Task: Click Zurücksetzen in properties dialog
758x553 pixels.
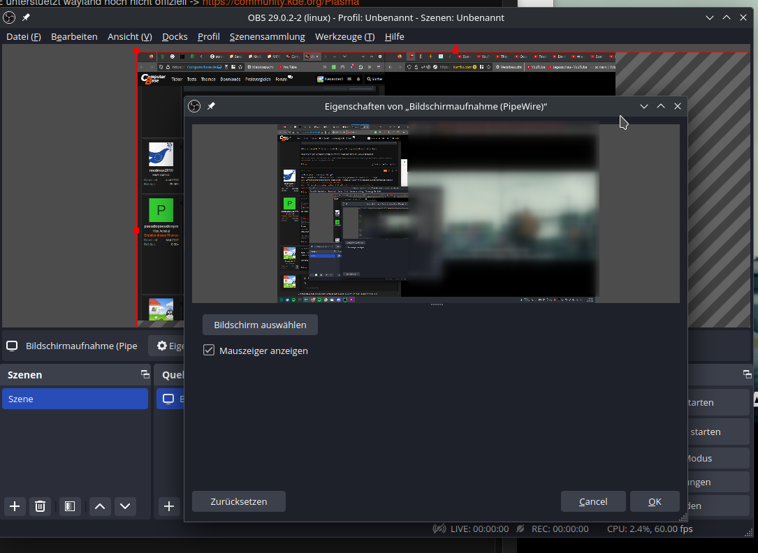Action: pyautogui.click(x=239, y=501)
